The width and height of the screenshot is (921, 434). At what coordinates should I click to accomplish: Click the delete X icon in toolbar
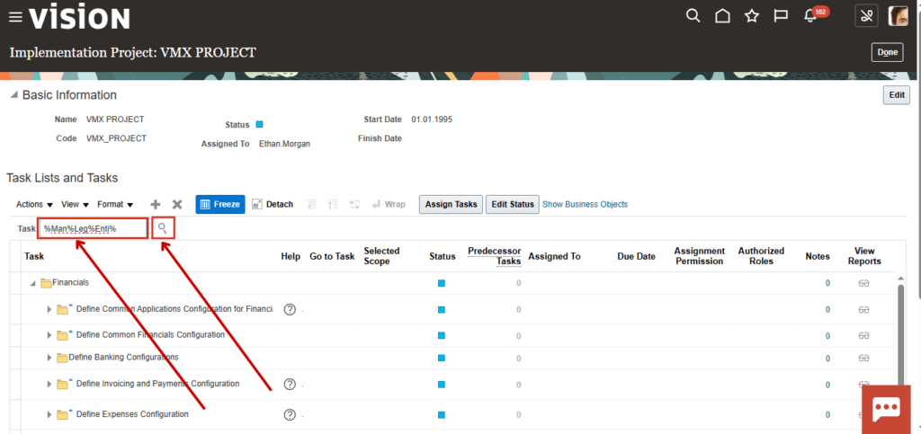[177, 204]
